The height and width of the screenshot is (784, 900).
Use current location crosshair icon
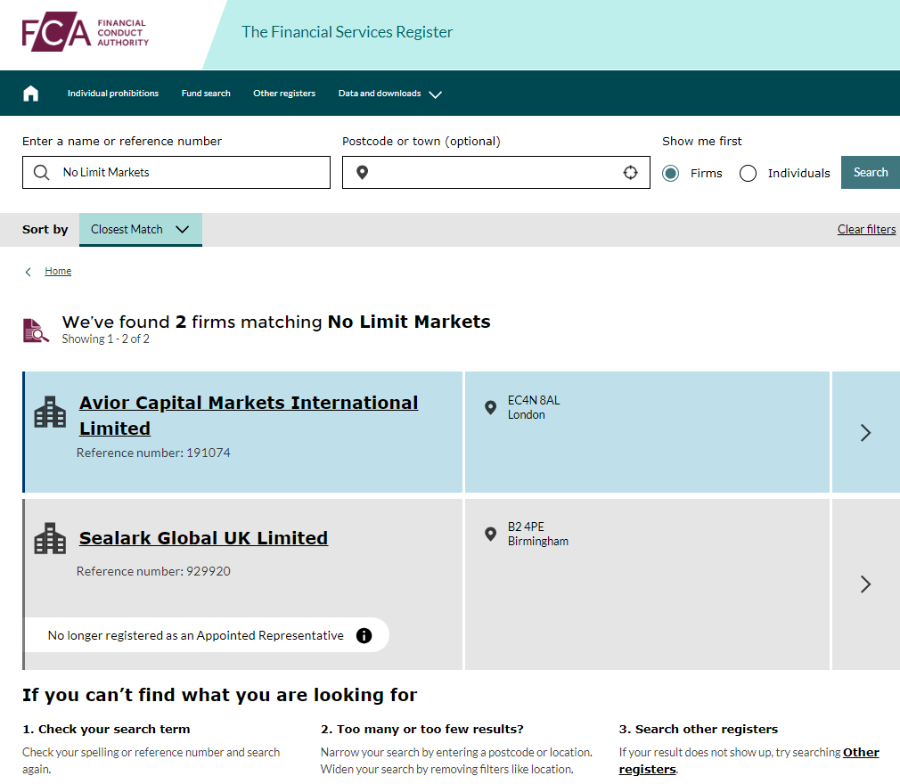point(630,173)
